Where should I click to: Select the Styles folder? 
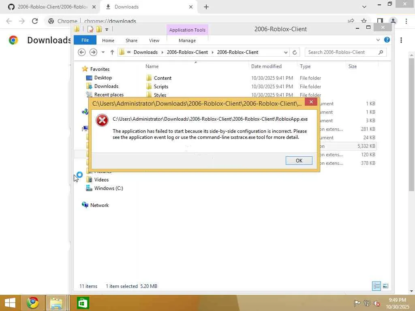click(x=160, y=95)
